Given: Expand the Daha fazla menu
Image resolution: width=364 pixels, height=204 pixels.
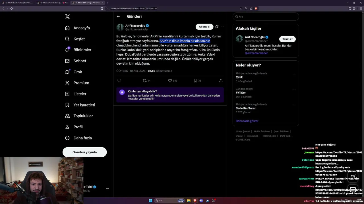Looking at the screenshot, I should pos(78,138).
